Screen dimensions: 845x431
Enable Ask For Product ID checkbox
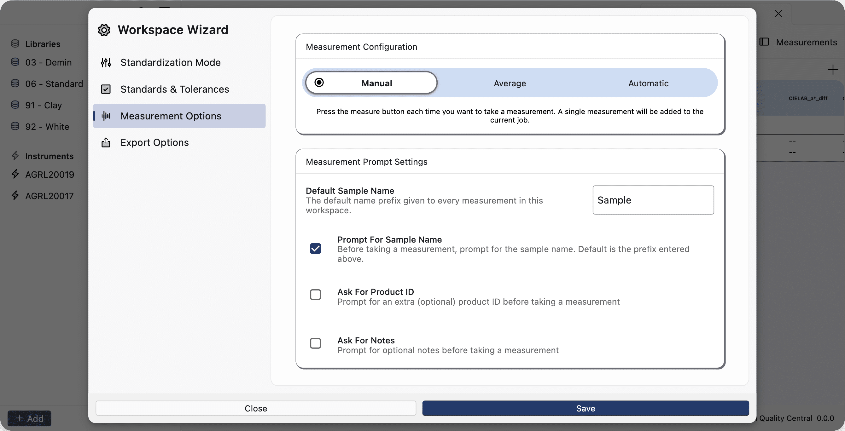315,295
